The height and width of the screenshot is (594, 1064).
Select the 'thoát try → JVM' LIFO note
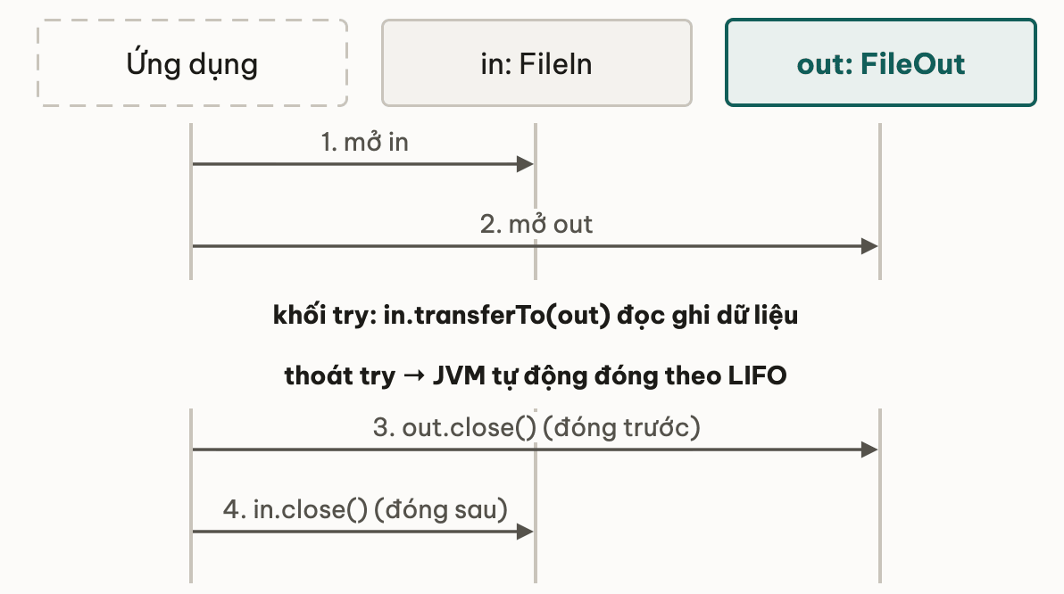(536, 375)
